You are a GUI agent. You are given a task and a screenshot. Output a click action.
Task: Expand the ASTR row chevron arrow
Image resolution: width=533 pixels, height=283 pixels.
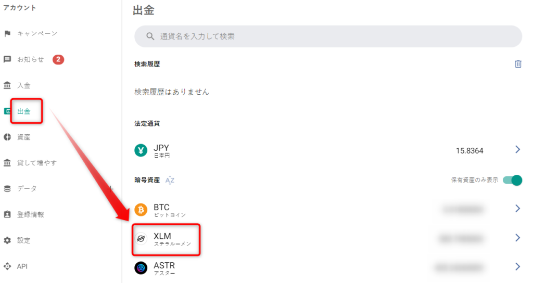click(517, 266)
